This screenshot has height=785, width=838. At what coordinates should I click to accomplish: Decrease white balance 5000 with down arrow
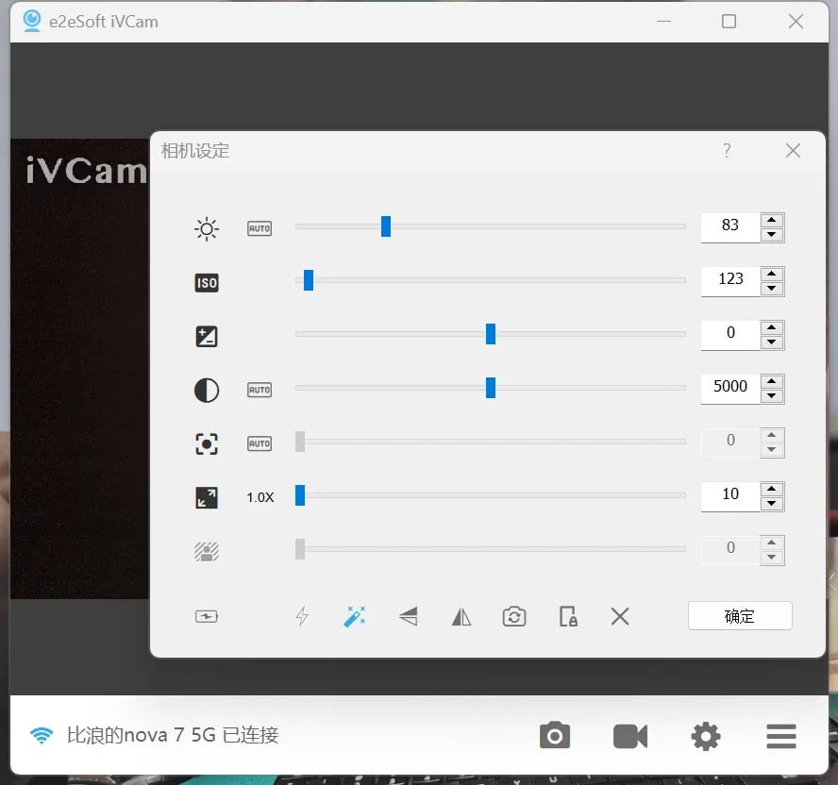coord(772,396)
